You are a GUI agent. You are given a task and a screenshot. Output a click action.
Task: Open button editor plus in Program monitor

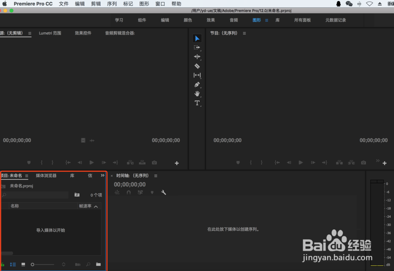[385, 163]
